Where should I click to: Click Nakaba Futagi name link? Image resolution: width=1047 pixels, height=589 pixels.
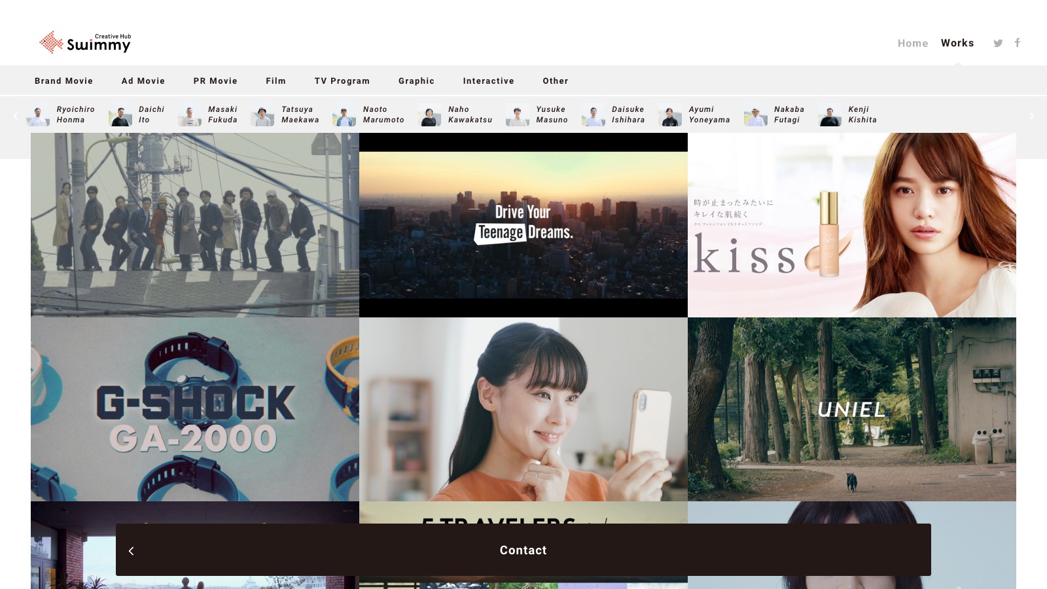click(x=789, y=115)
